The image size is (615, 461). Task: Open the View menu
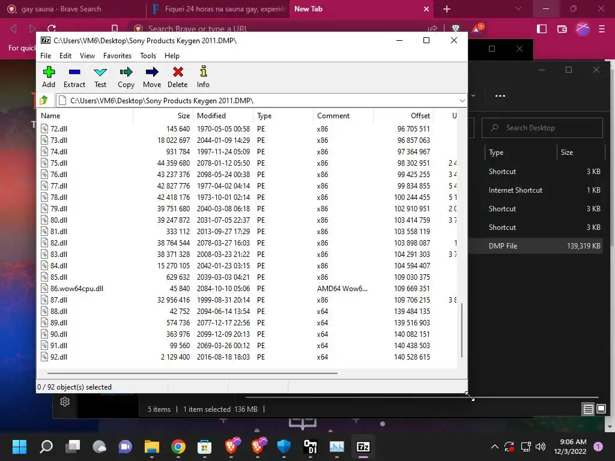(87, 56)
